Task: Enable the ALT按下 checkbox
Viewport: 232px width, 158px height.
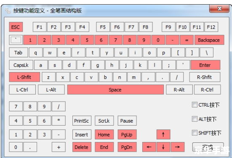Action: pos(195,119)
